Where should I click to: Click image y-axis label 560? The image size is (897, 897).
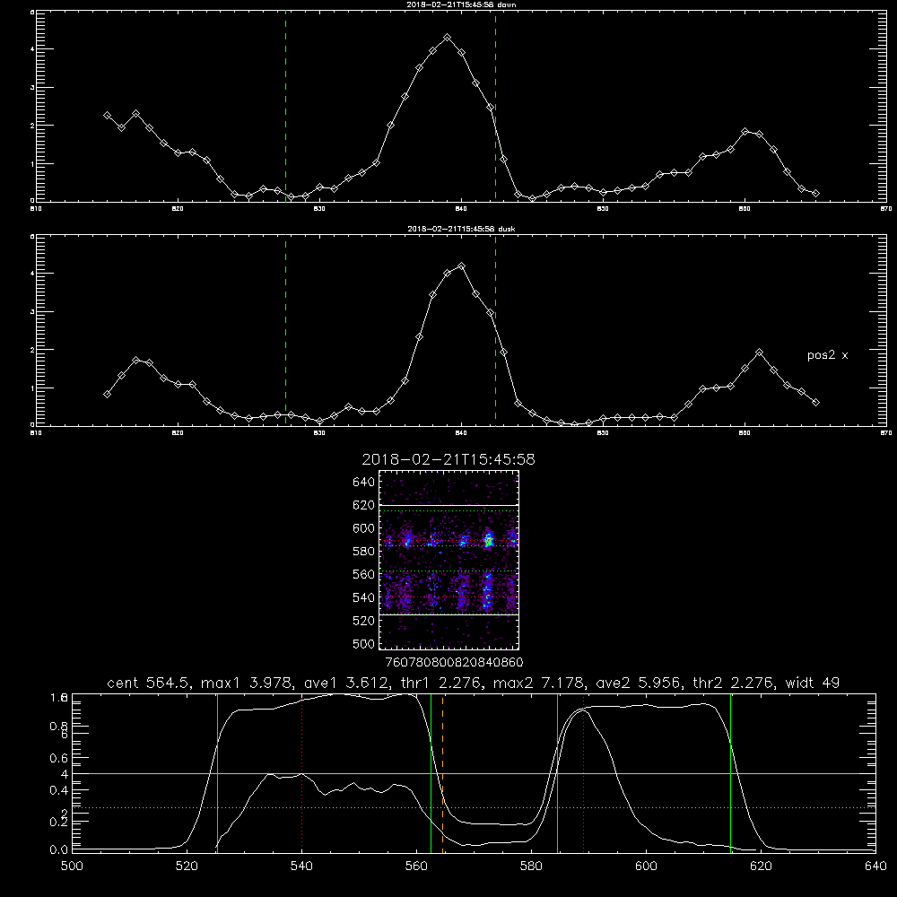coord(364,574)
